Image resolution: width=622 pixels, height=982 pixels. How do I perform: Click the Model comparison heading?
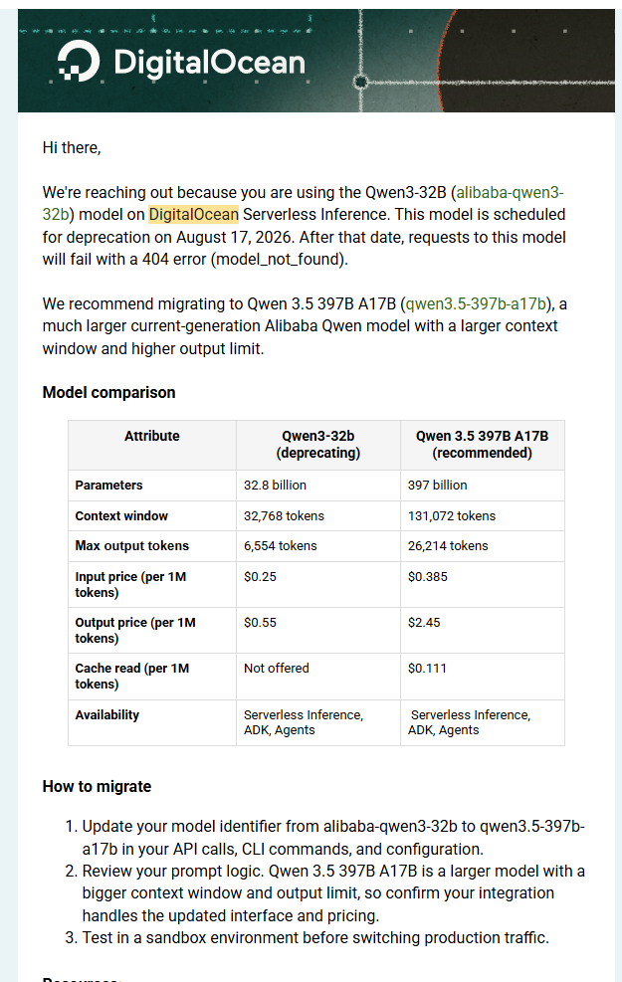click(x=109, y=392)
